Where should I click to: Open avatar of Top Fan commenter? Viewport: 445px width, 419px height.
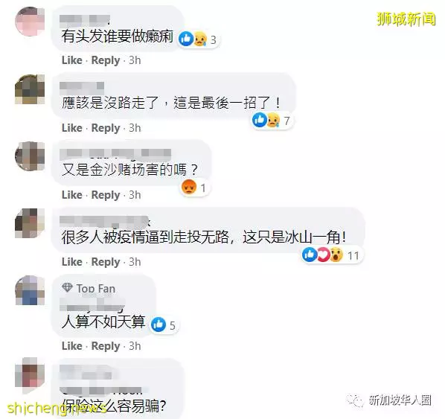[x=30, y=290]
